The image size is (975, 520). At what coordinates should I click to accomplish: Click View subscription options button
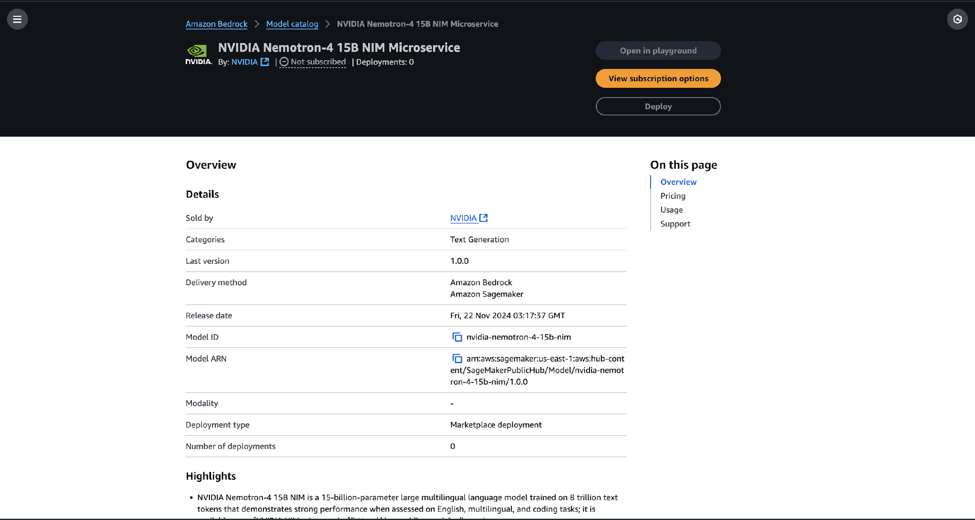point(658,78)
